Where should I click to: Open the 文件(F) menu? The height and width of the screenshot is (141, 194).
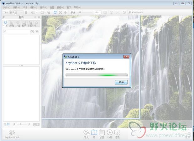[x=7, y=7]
